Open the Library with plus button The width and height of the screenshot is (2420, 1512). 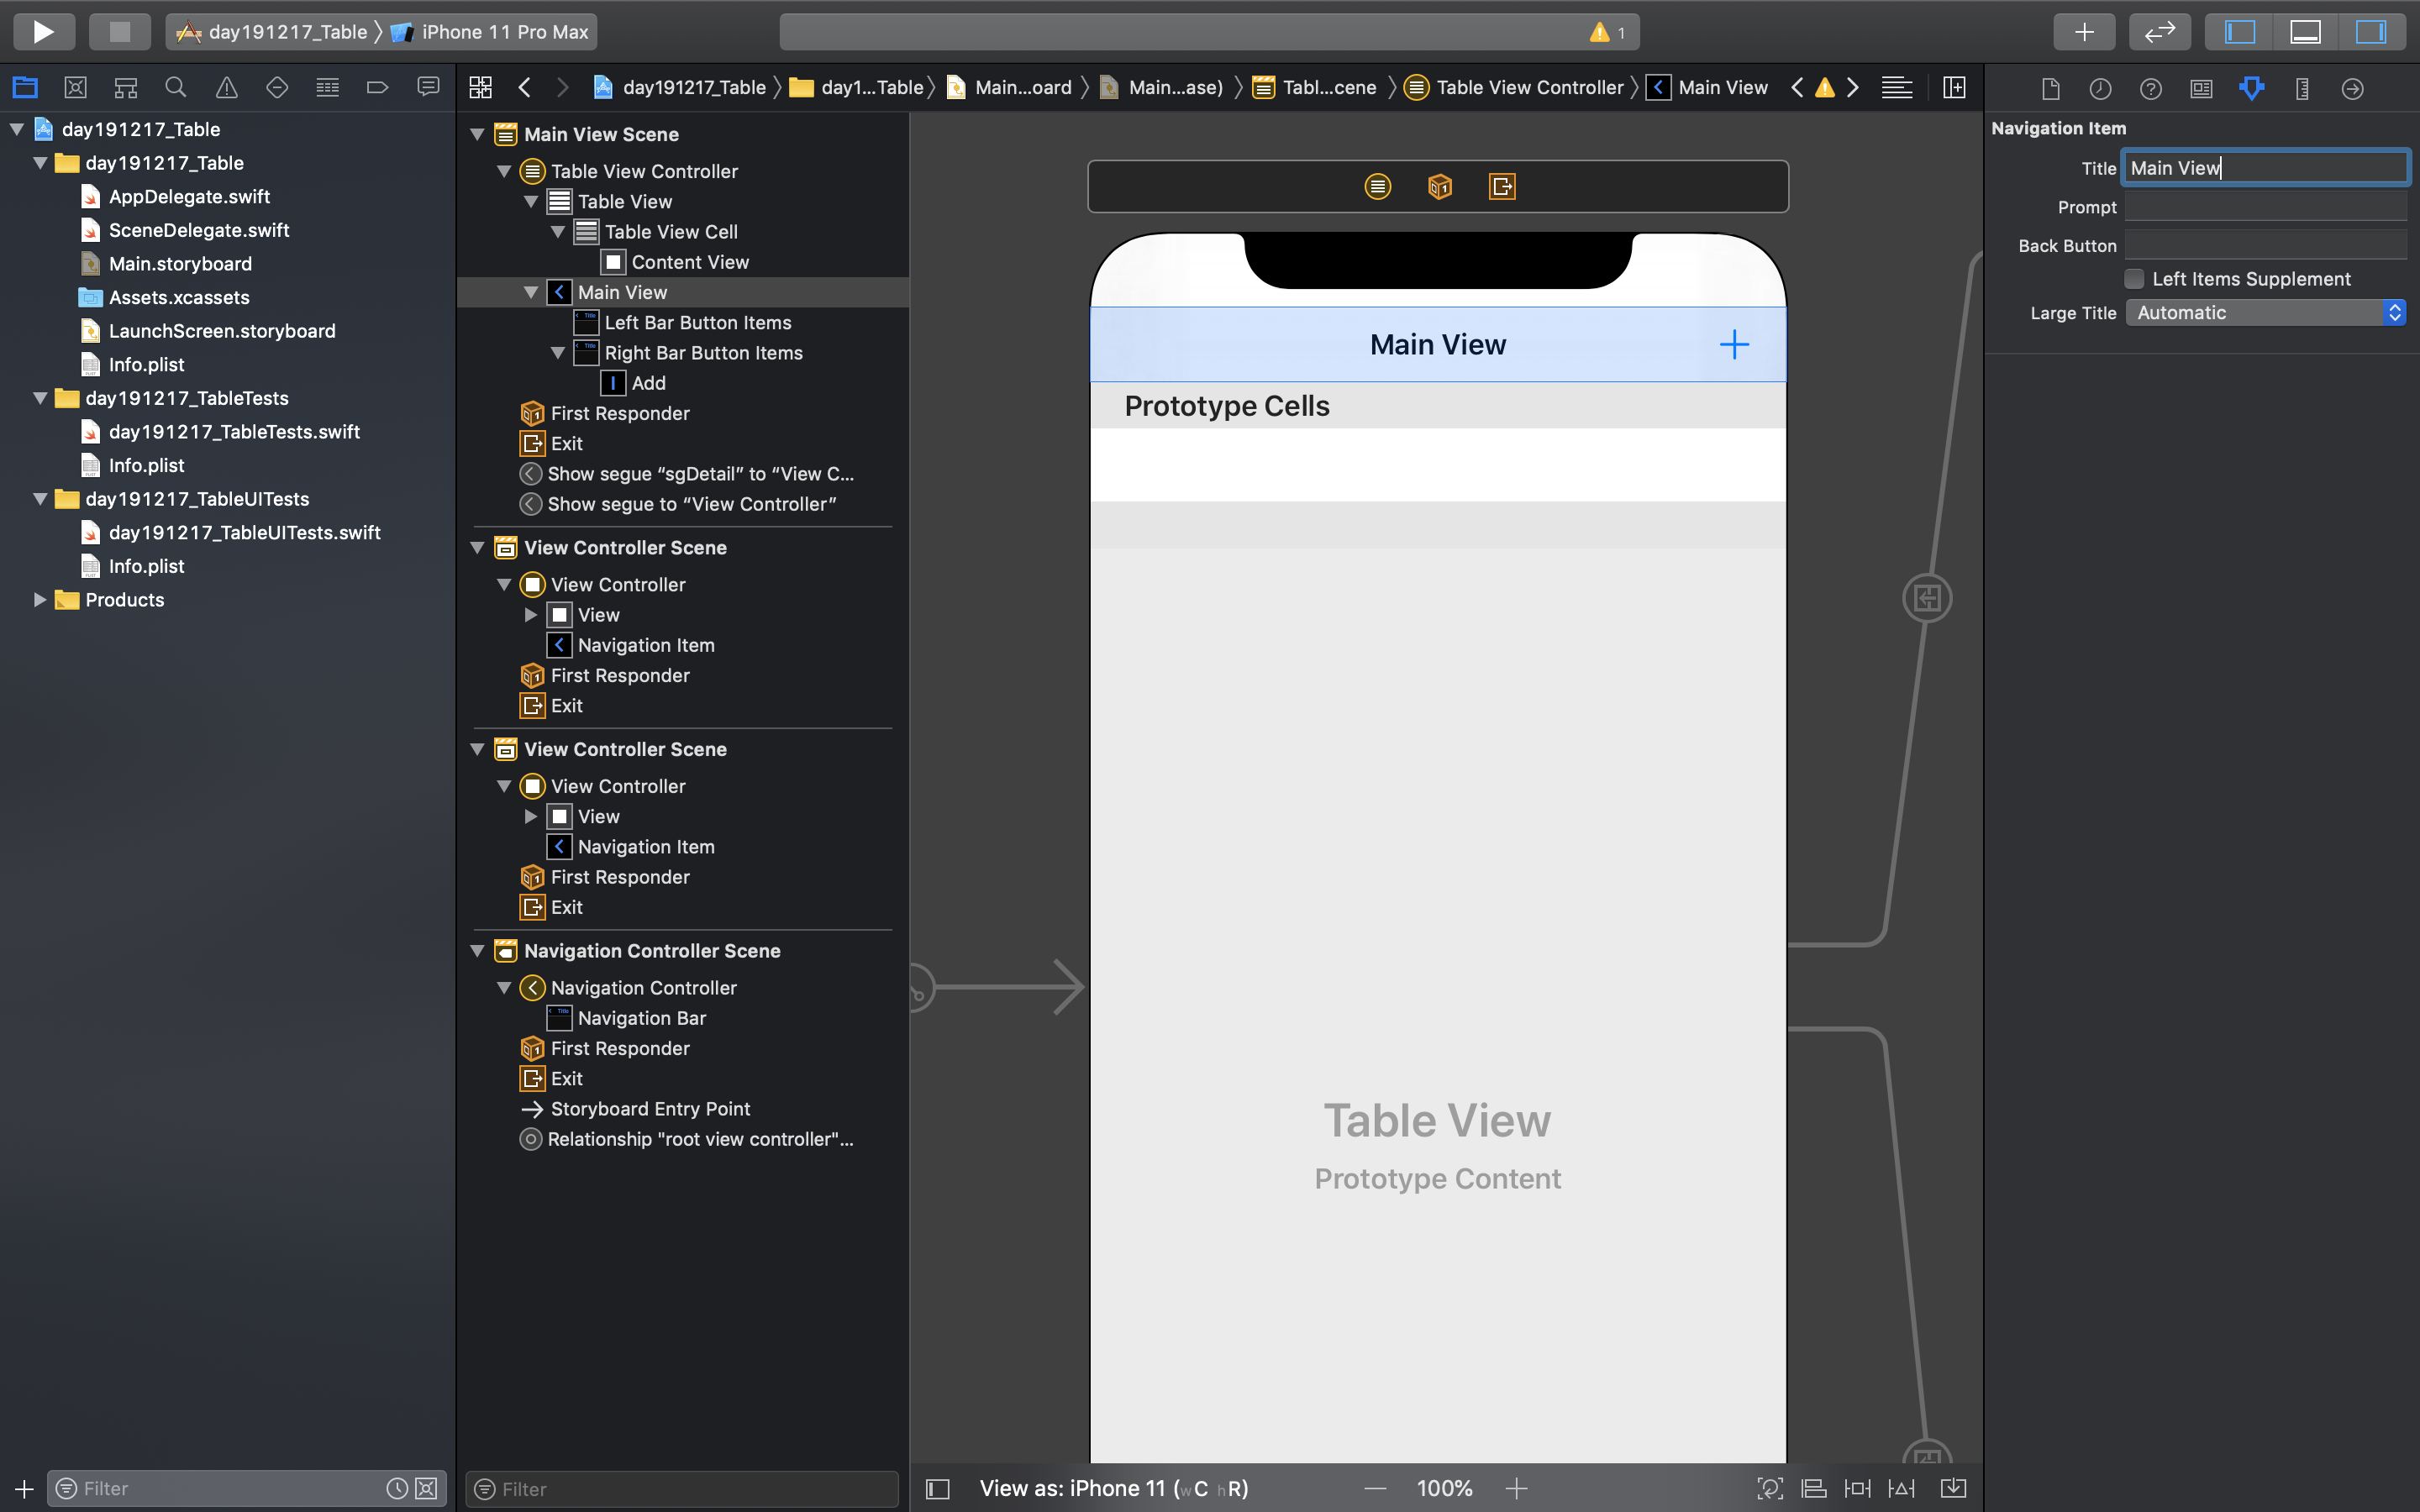pos(2083,32)
